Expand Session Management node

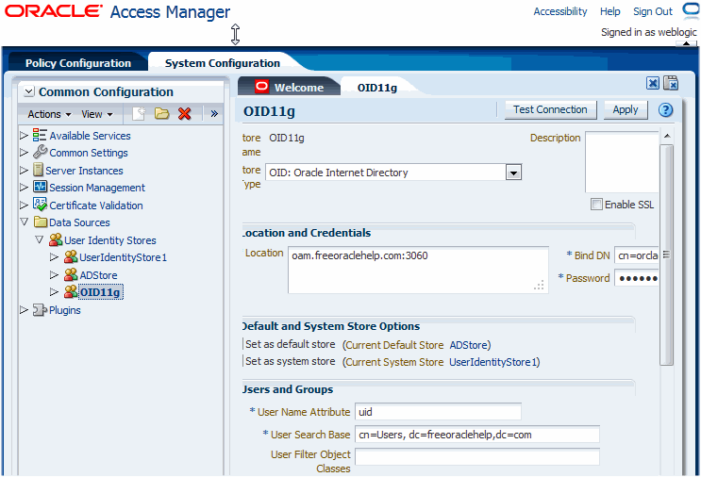click(24, 188)
